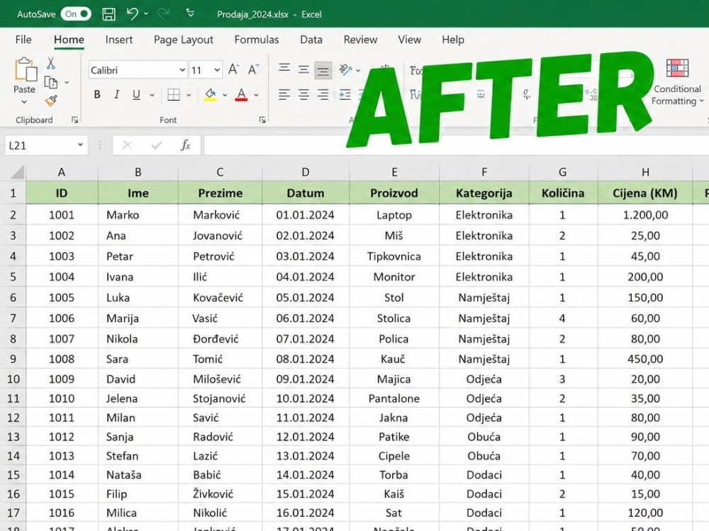Open the Help tab
Screen dimensions: 709x531
pos(453,40)
